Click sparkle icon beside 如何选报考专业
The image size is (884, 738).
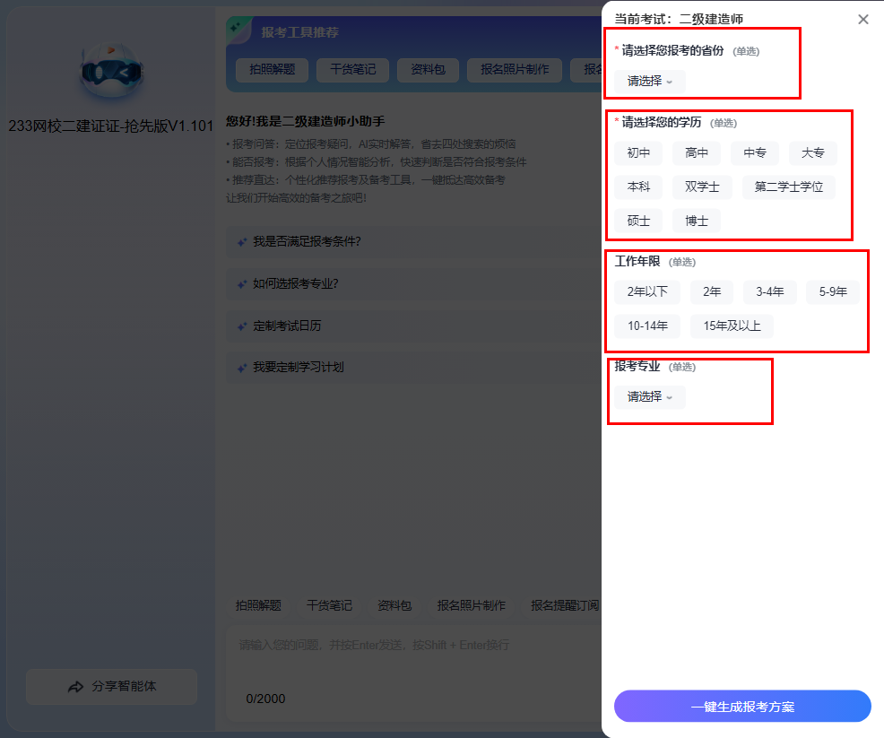pyautogui.click(x=241, y=284)
